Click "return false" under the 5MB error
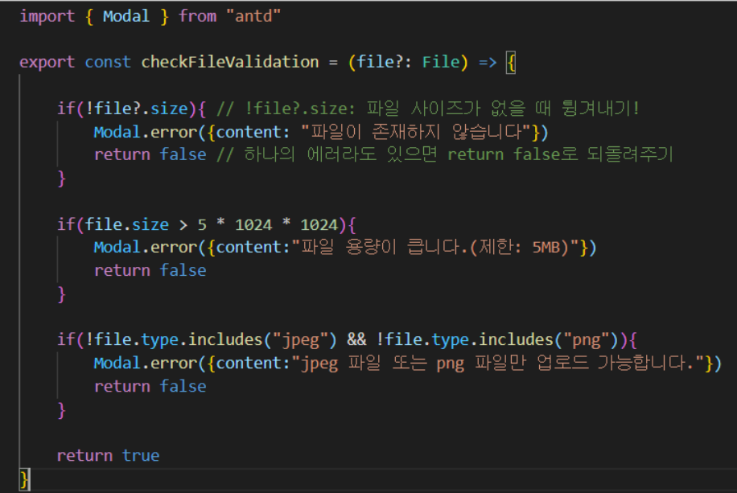 (x=150, y=270)
